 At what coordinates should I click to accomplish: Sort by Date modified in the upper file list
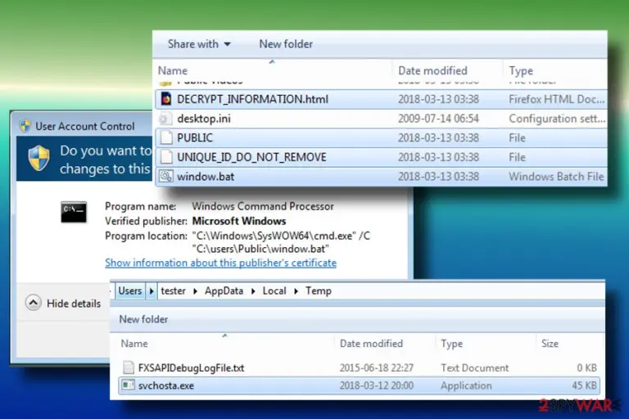[432, 71]
